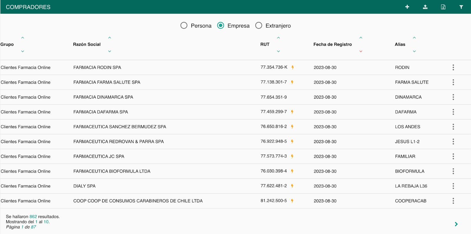Click the DIALY SPA cell
The image size is (471, 234).
(84, 186)
